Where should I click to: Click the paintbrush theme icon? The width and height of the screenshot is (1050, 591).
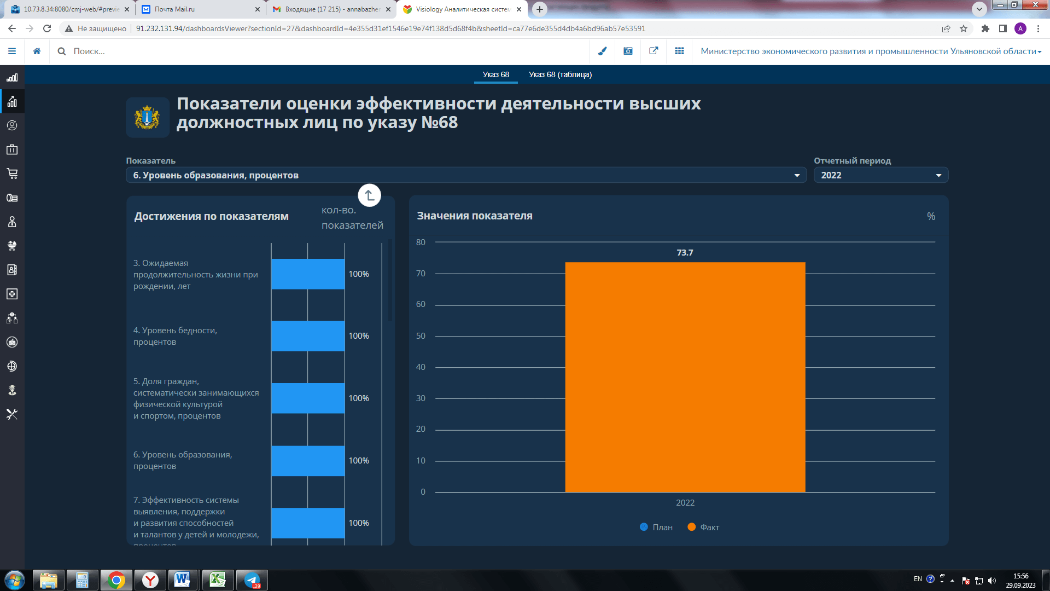[602, 51]
